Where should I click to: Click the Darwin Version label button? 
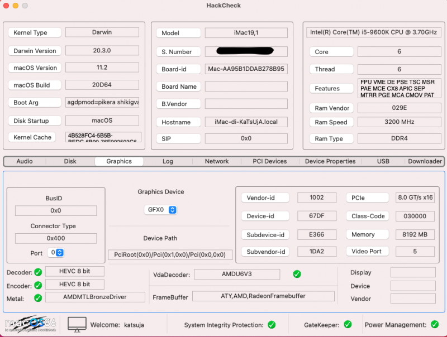(35, 51)
